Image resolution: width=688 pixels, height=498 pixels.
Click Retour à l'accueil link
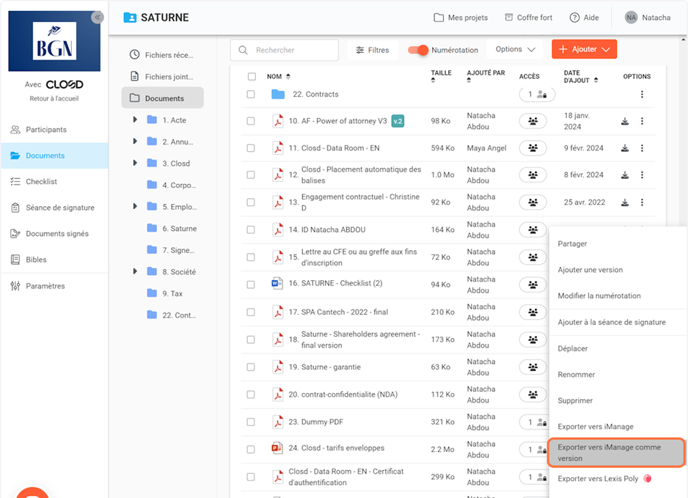pyautogui.click(x=54, y=98)
